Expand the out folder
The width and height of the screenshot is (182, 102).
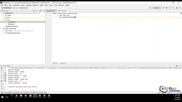point(3,18)
